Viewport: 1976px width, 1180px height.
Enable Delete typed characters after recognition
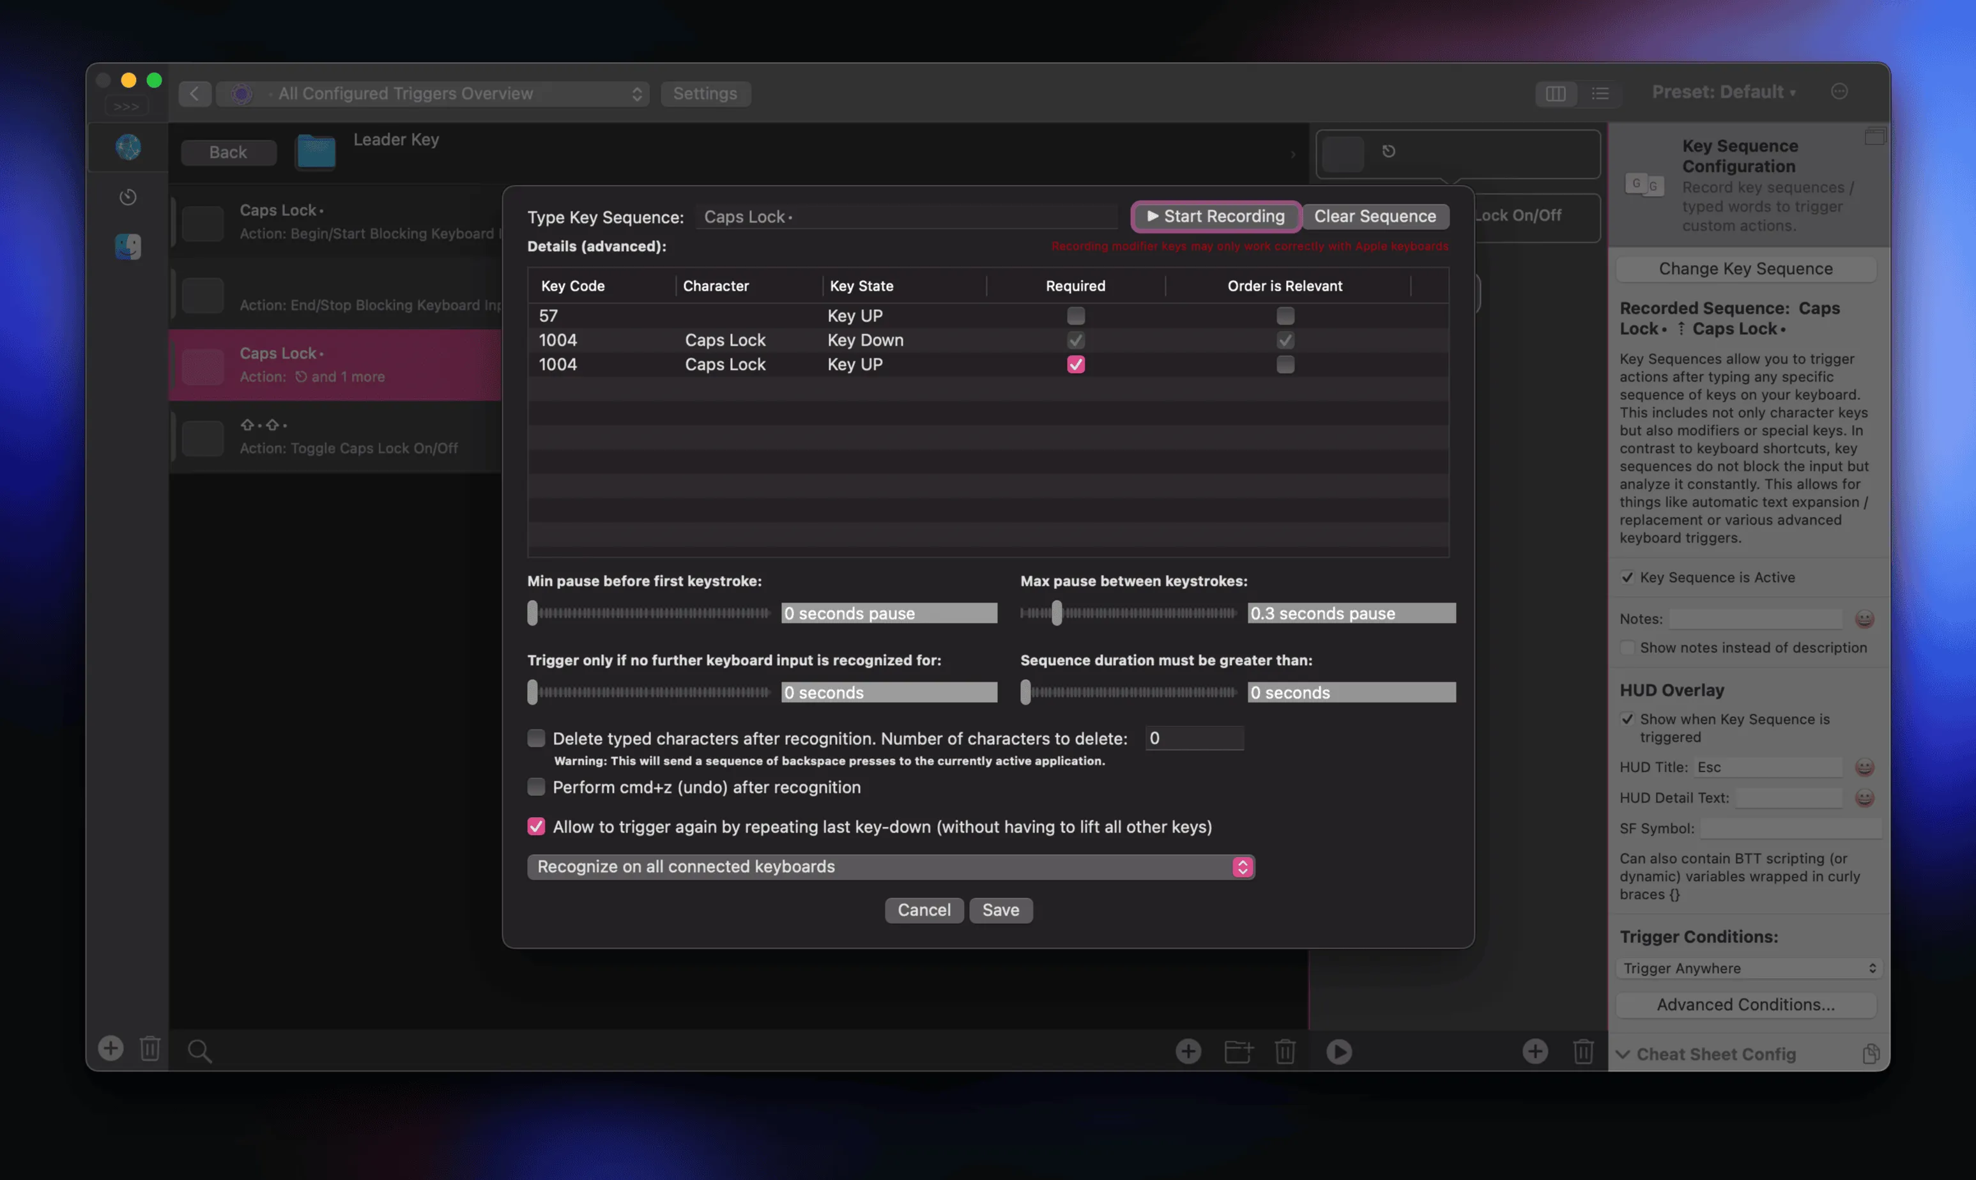point(536,739)
